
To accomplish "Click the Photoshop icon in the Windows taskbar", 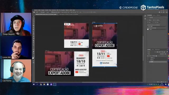I will (55, 84).
